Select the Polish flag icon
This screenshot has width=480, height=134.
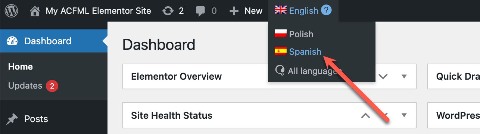(280, 34)
